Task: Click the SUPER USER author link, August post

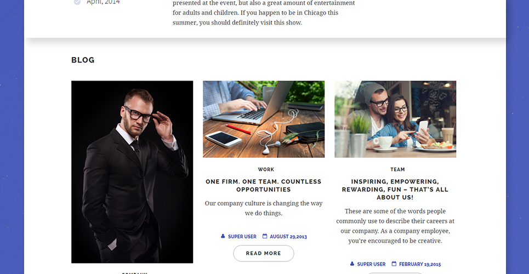Action: pos(242,237)
